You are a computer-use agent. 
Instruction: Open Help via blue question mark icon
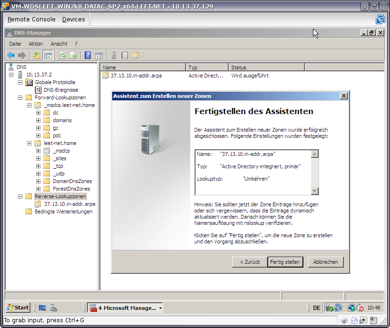[88, 55]
